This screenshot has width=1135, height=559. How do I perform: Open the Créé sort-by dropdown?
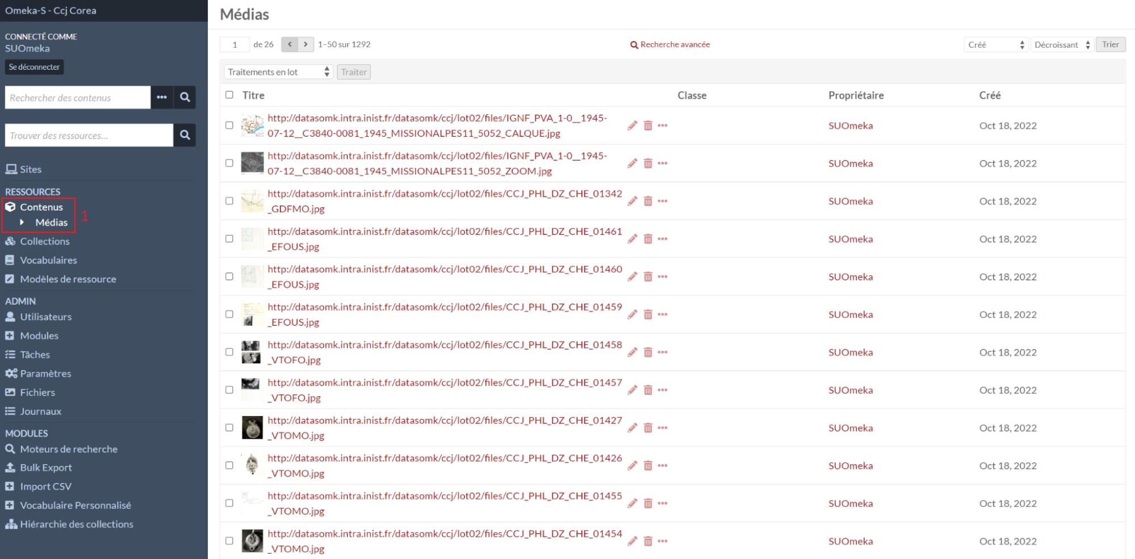[995, 45]
